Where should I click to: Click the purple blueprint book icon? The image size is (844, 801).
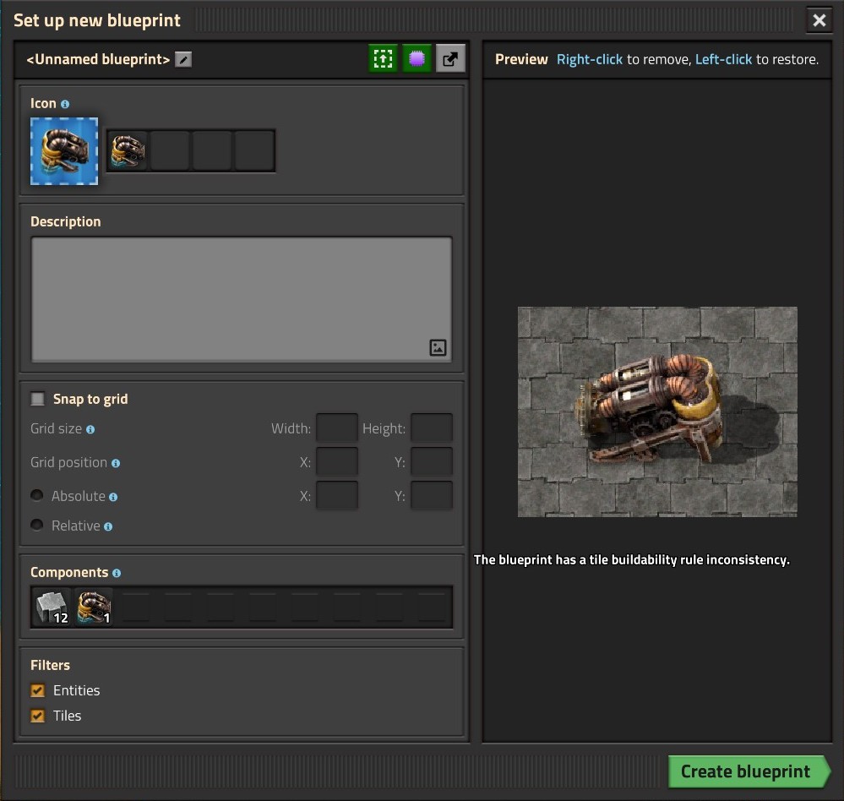tap(417, 59)
